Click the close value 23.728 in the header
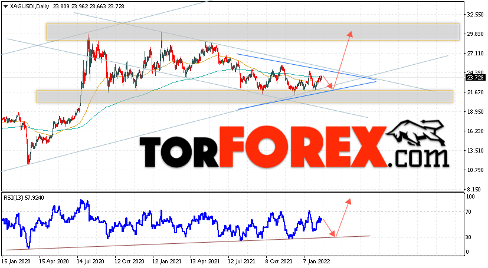The height and width of the screenshot is (268, 488). click(x=116, y=6)
